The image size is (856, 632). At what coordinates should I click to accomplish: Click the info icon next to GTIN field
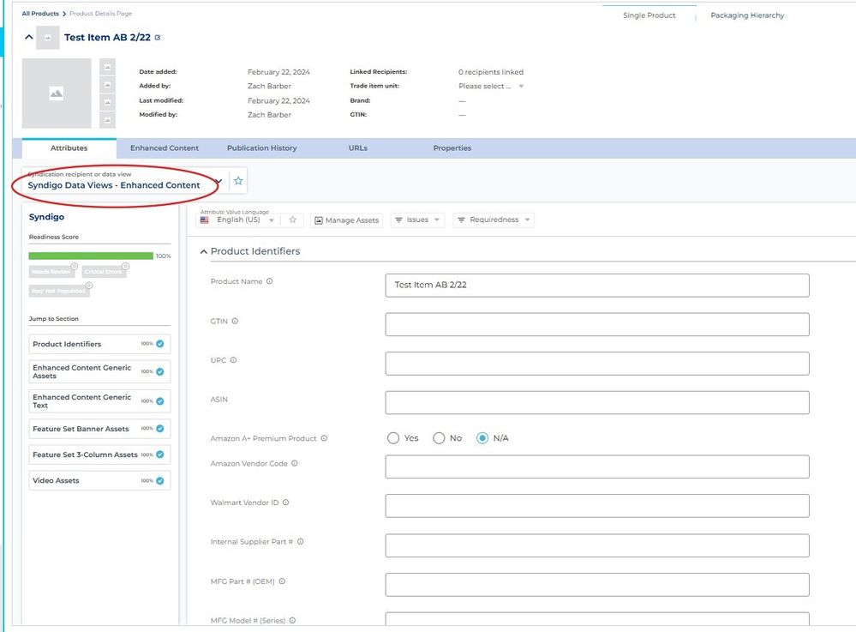[x=235, y=322]
